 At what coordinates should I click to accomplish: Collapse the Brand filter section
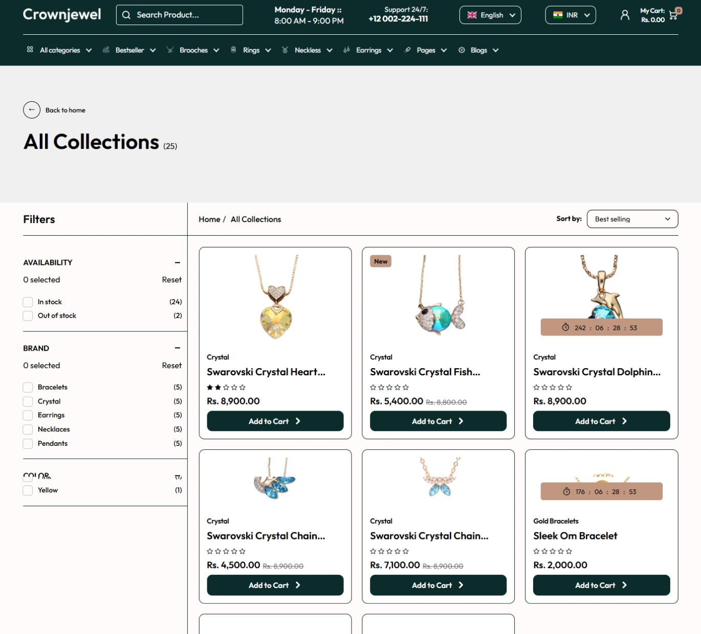coord(178,348)
